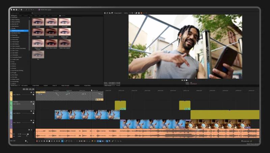Solo the top yellow video track
Image resolution: width=270 pixels, height=153 pixels.
(33, 92)
